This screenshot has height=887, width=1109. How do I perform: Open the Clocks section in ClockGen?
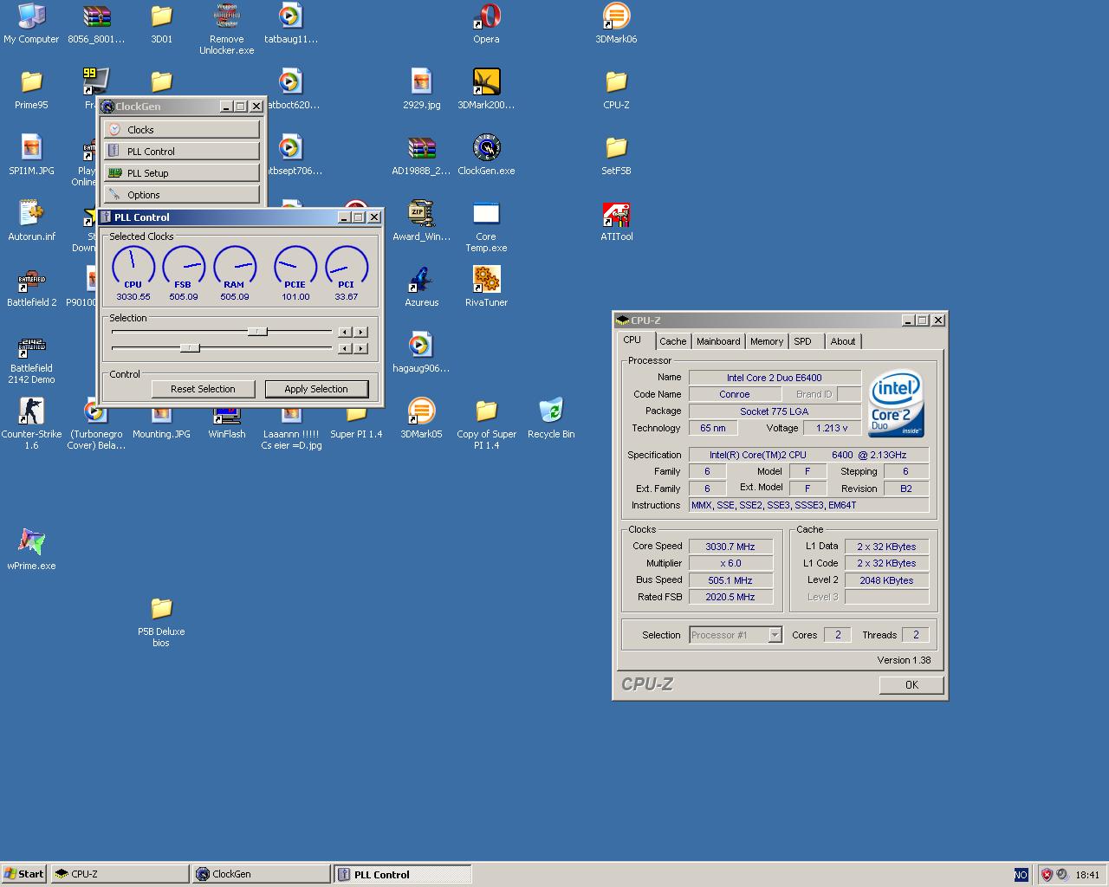(182, 129)
